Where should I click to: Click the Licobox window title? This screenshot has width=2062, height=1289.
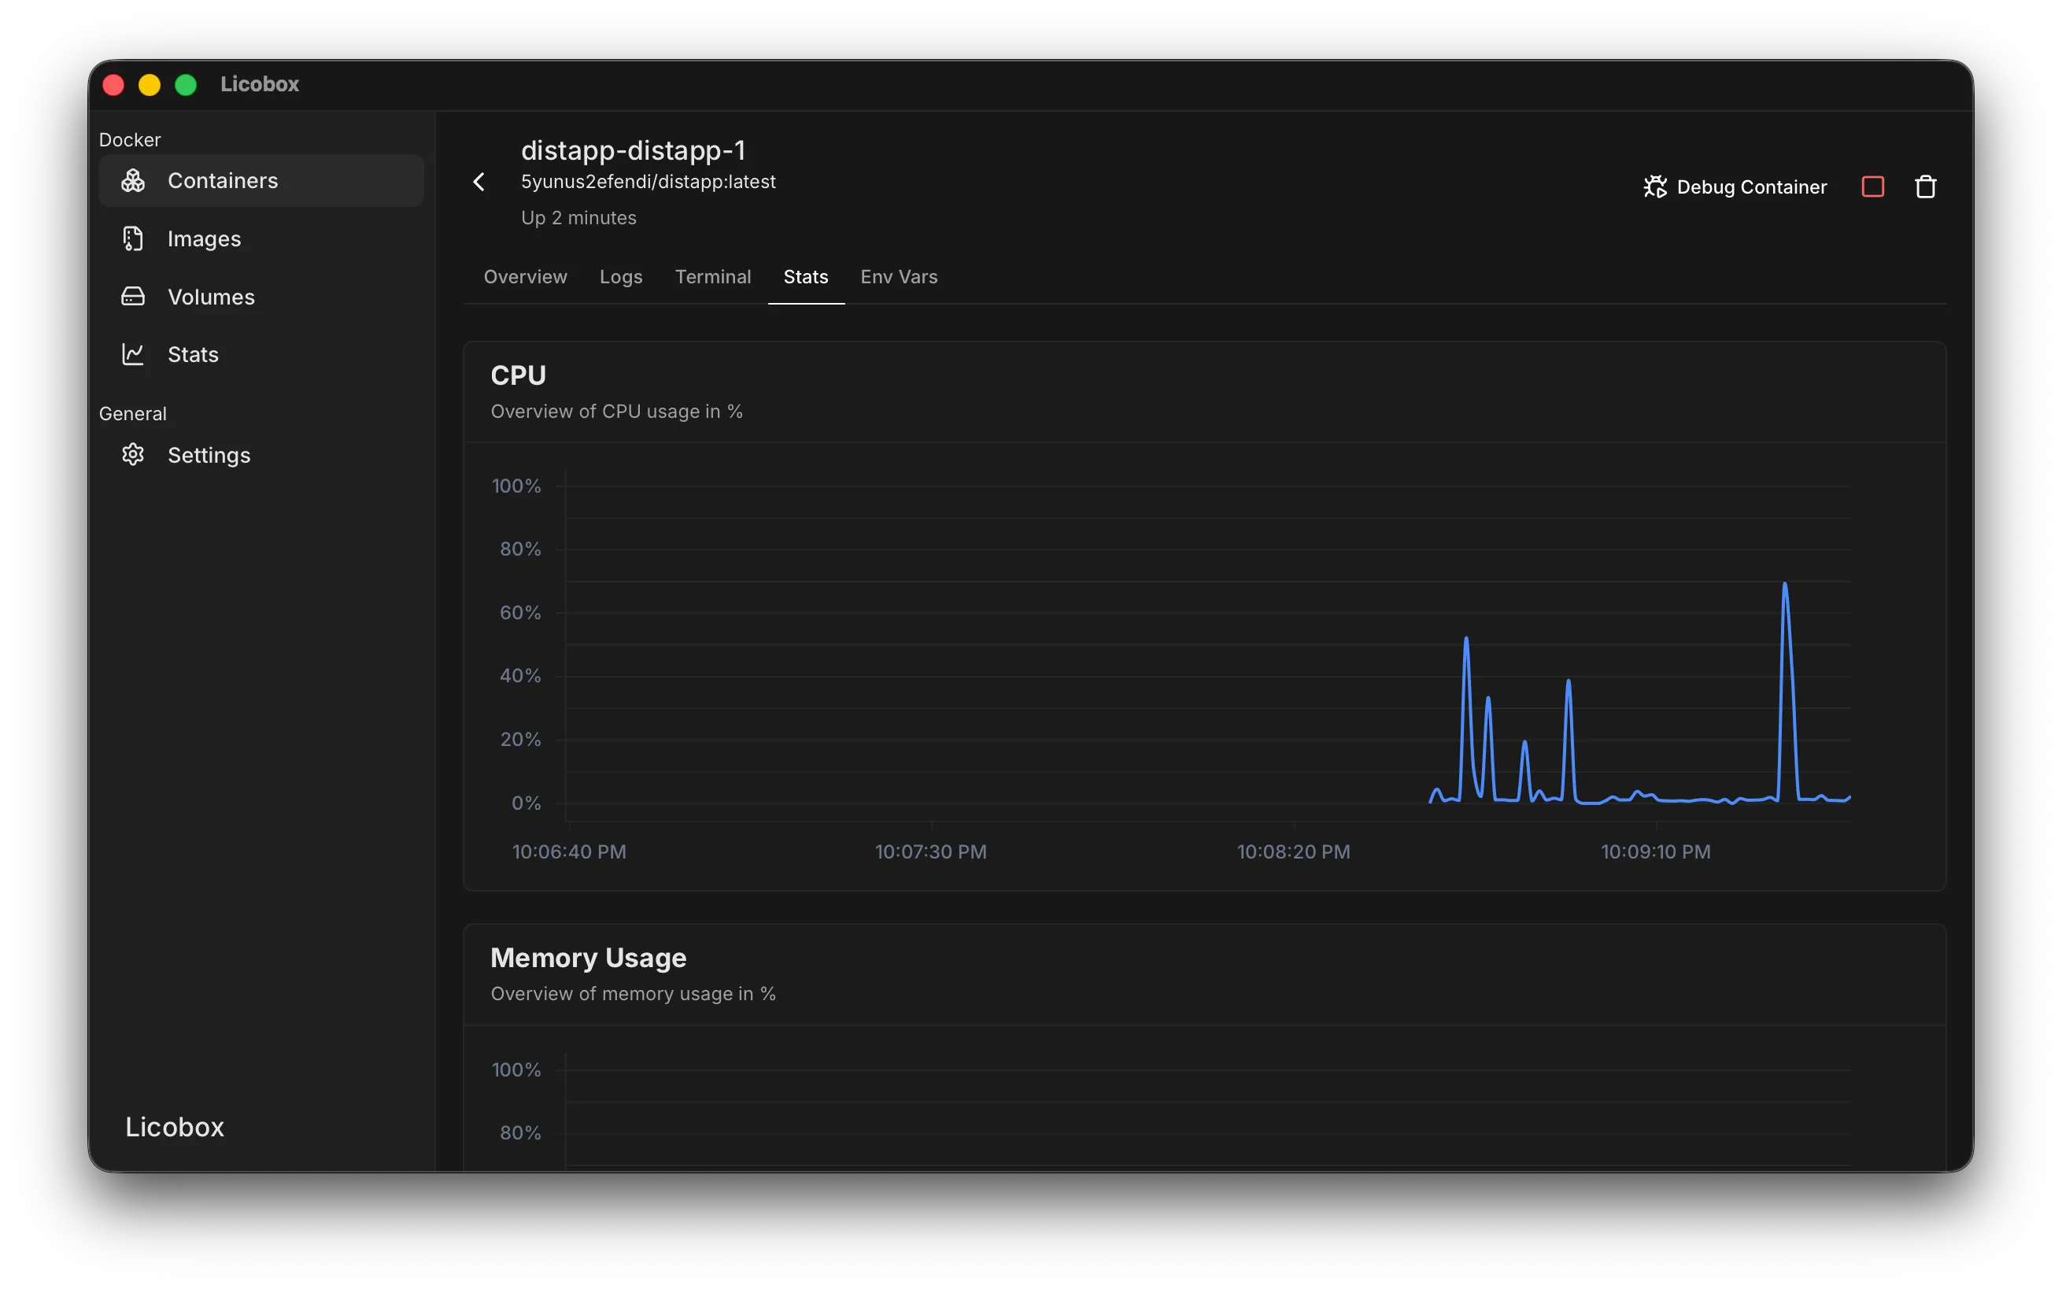pyautogui.click(x=259, y=83)
